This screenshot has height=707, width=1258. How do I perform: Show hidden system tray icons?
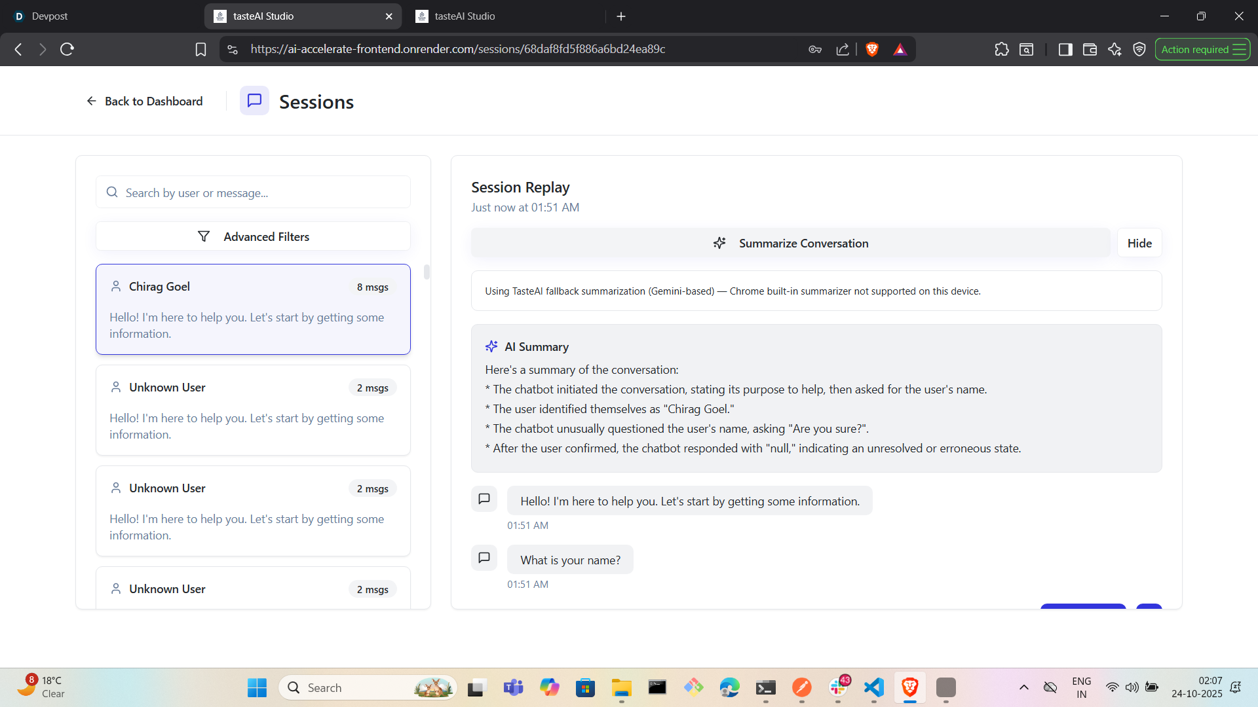coord(1023,687)
